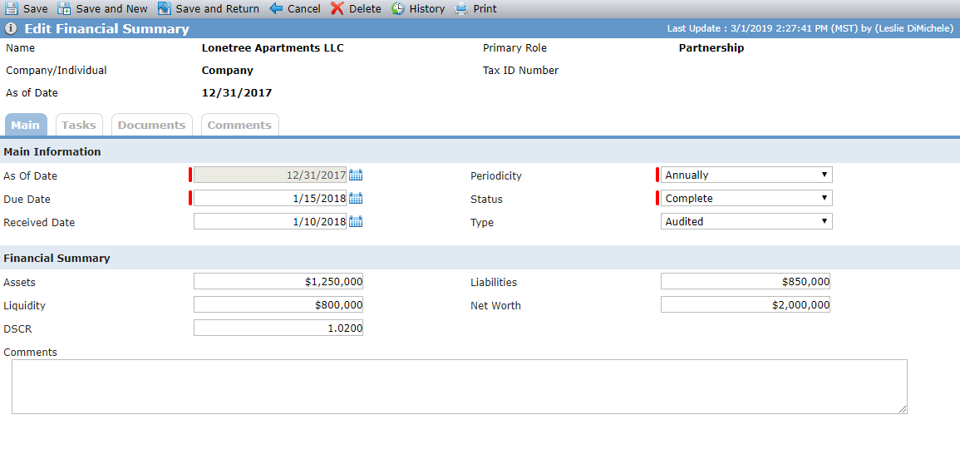
Task: Click the Save button label
Action: coord(36,8)
